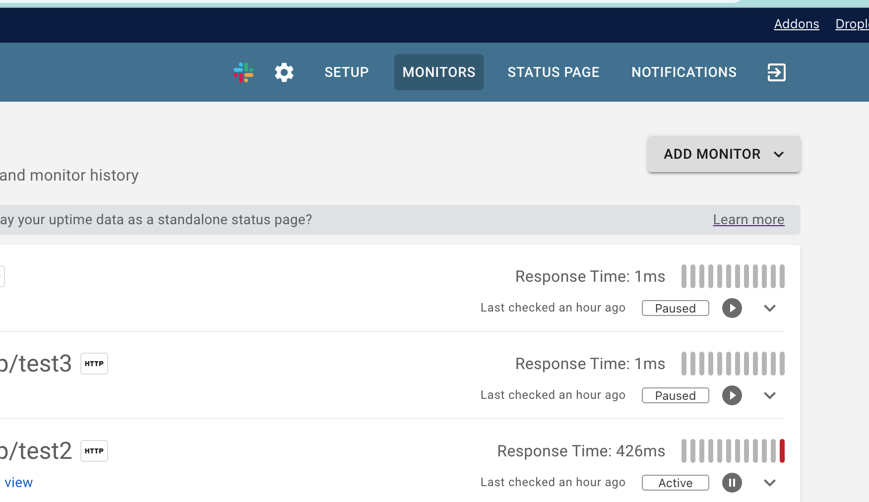Click the red bar in test2 response history
The image size is (869, 502).
(782, 450)
